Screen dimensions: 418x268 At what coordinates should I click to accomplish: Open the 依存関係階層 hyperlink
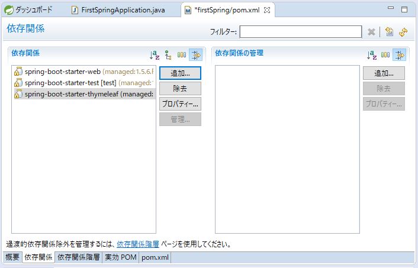pyautogui.click(x=138, y=244)
